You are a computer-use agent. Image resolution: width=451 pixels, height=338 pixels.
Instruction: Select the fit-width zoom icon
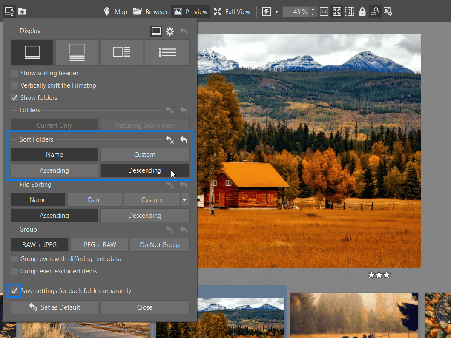[349, 11]
